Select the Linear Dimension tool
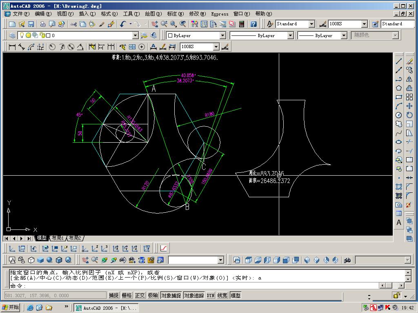The height and width of the screenshot is (313, 418). click(x=12, y=47)
